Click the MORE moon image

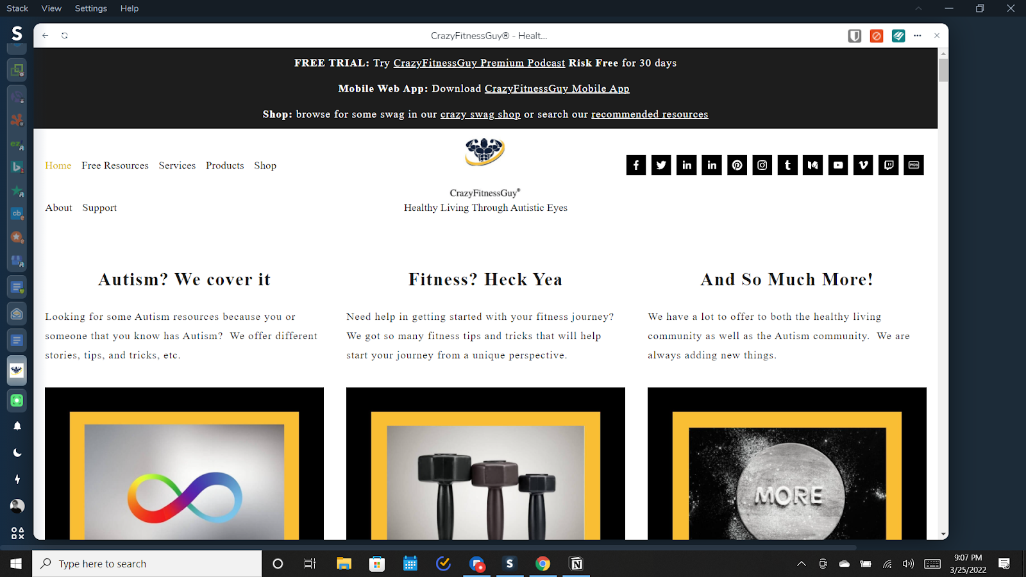(x=787, y=464)
